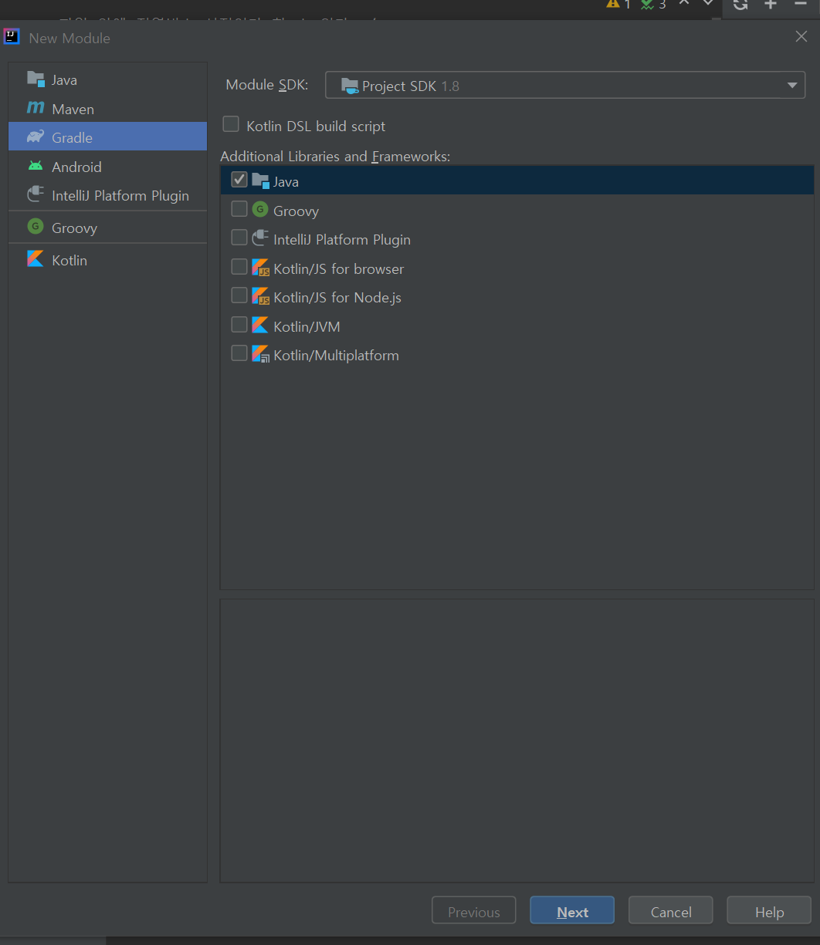Image resolution: width=820 pixels, height=945 pixels.
Task: Select Android module type
Action: click(107, 167)
